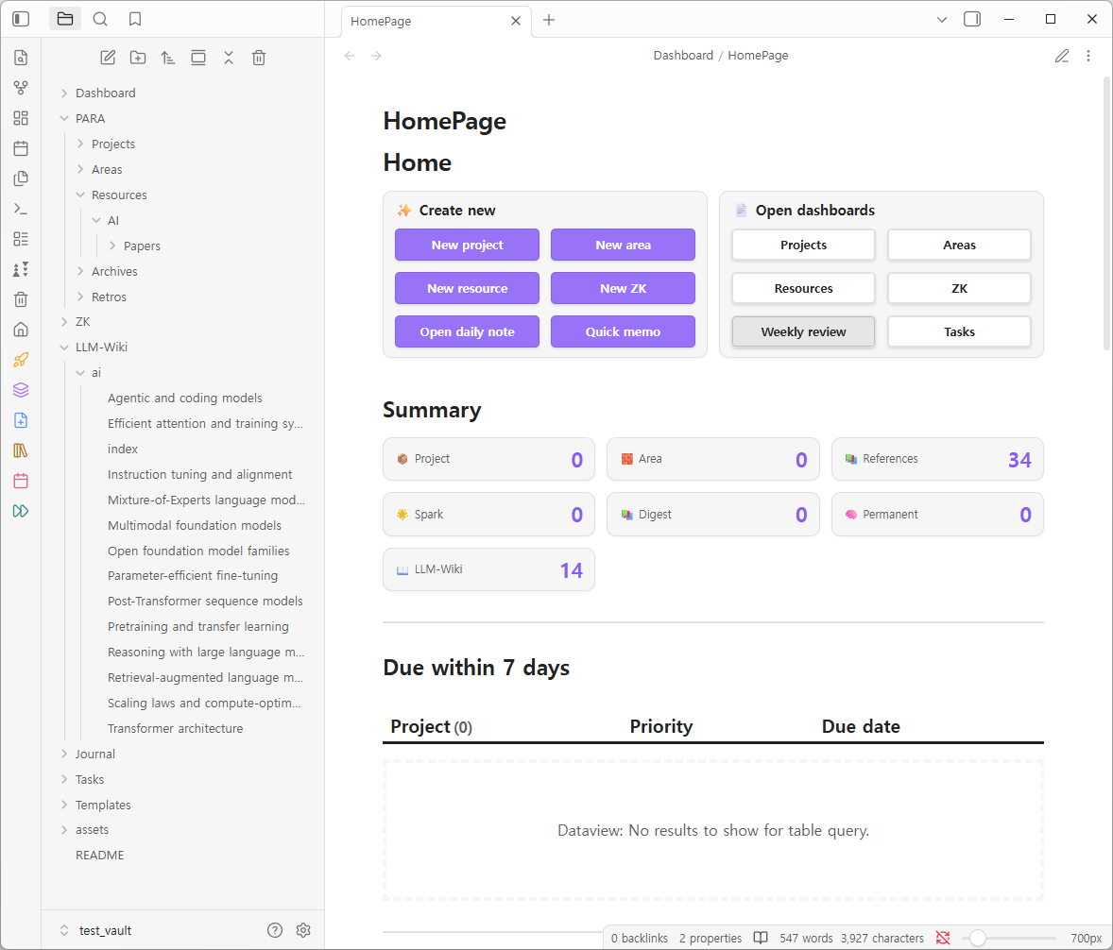Screen dimensions: 1113x950
Task: Open quick switcher ribbon icon
Action: pos(21,58)
